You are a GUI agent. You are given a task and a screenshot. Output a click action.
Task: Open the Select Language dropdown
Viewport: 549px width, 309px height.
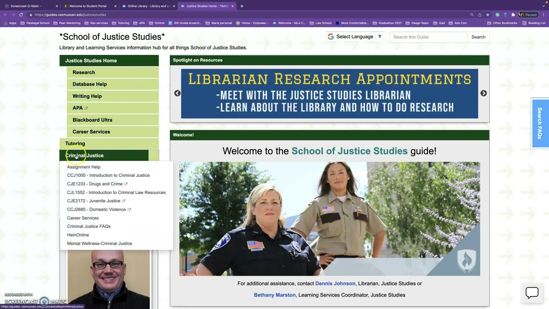tap(355, 37)
